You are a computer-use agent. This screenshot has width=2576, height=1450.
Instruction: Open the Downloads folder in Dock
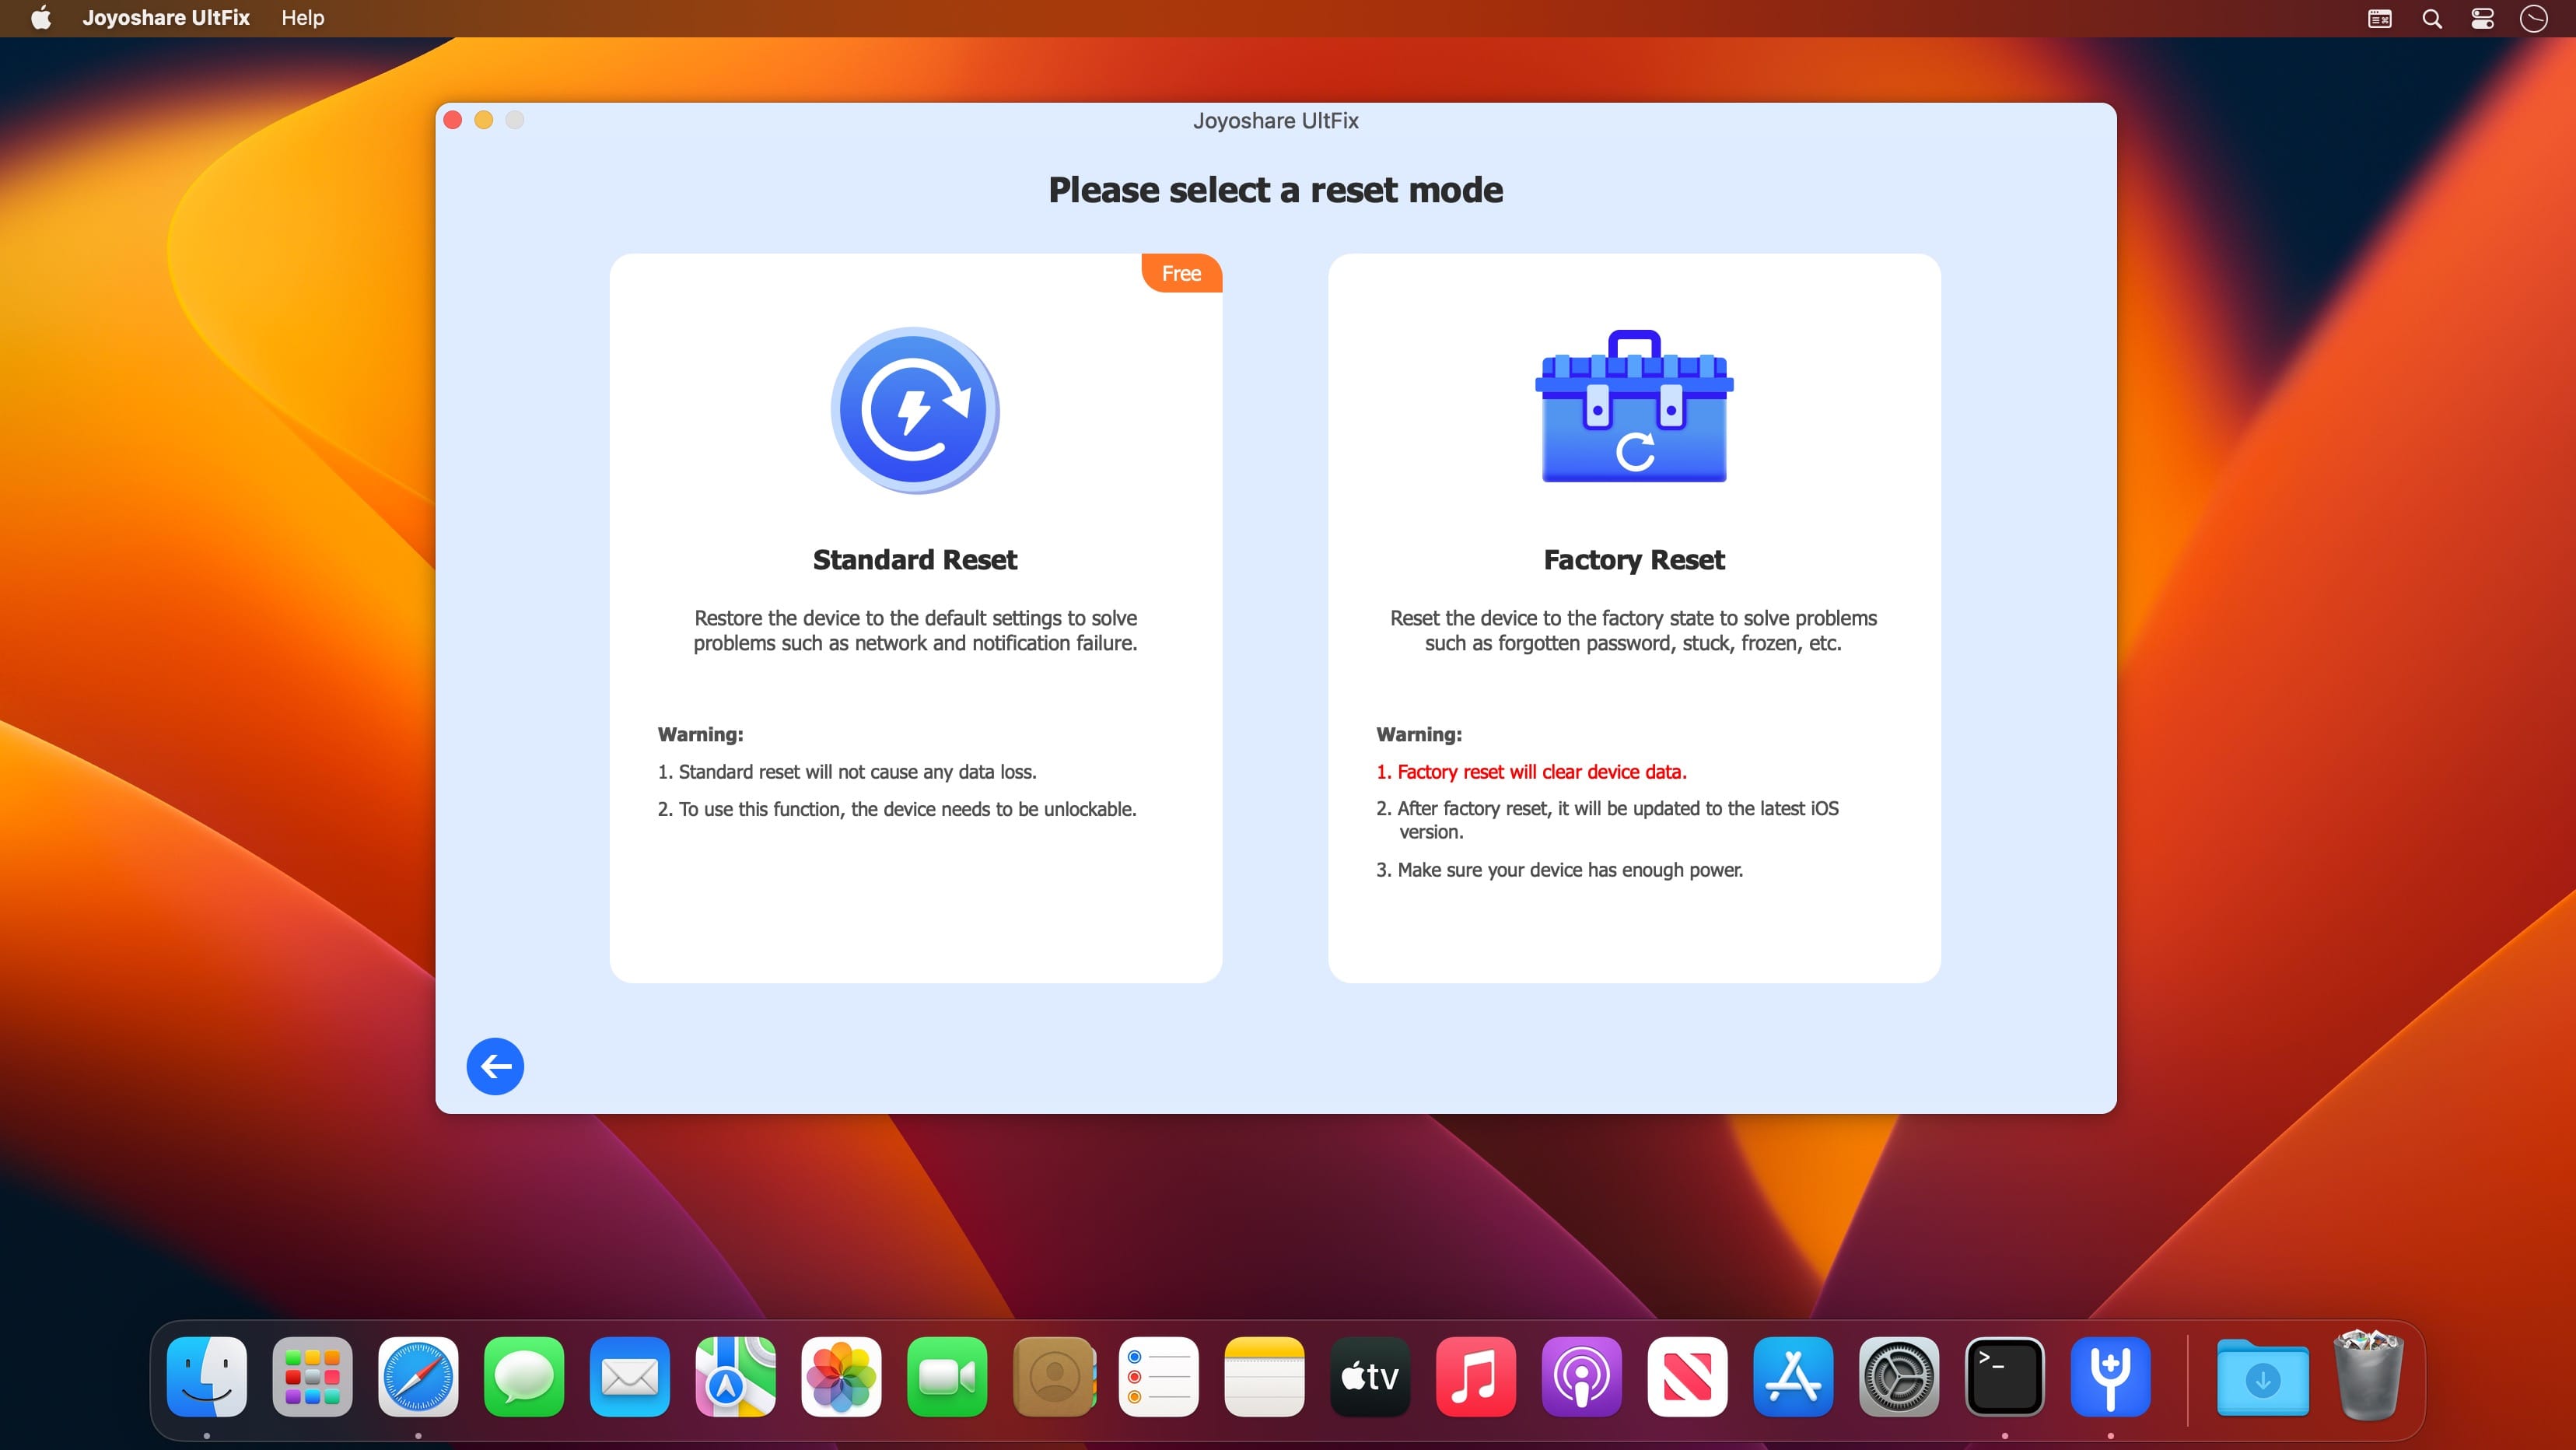click(x=2262, y=1379)
